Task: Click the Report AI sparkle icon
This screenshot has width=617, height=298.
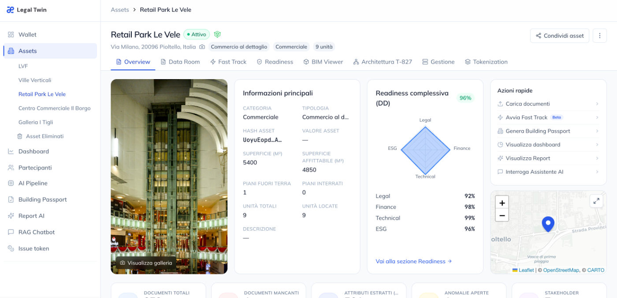Action: point(11,216)
